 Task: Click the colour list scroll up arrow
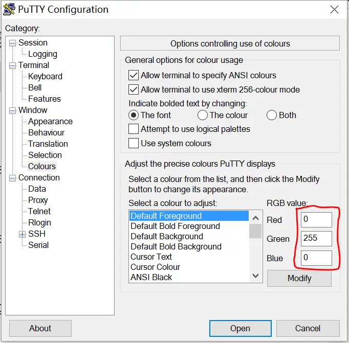pos(255,218)
